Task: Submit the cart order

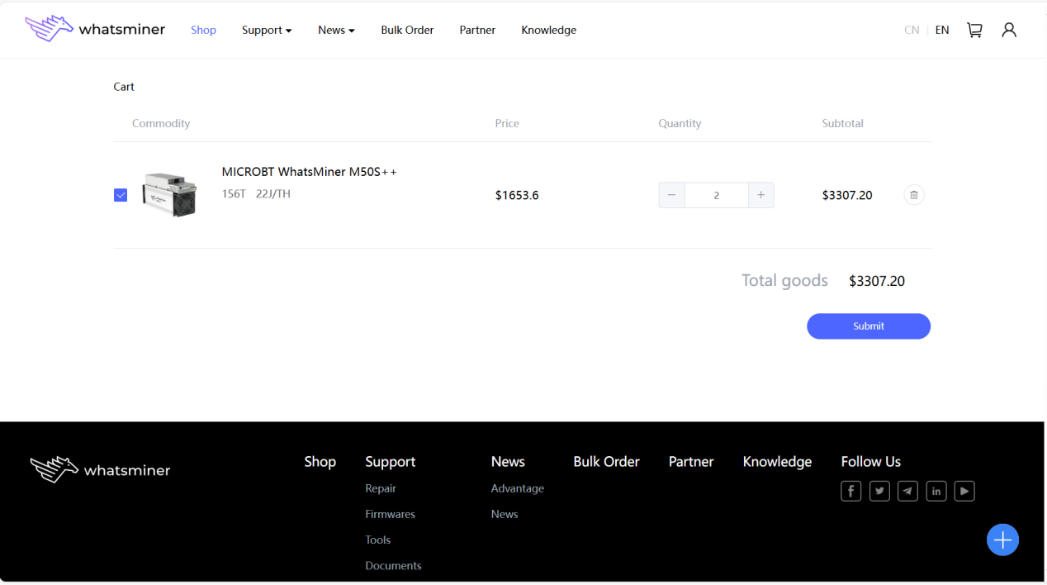Action: click(869, 326)
